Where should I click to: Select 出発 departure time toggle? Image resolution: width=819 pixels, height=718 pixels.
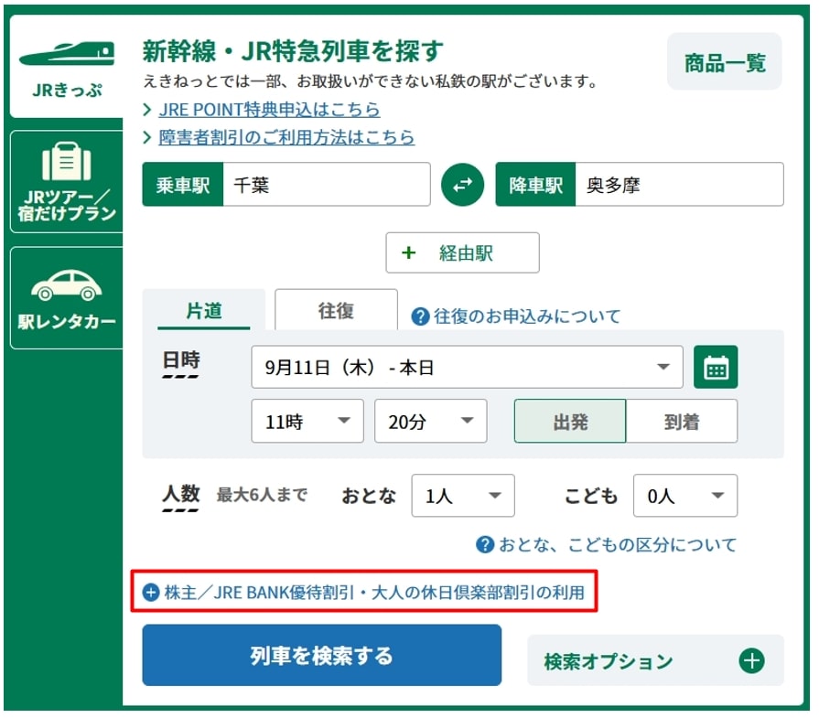click(x=570, y=422)
